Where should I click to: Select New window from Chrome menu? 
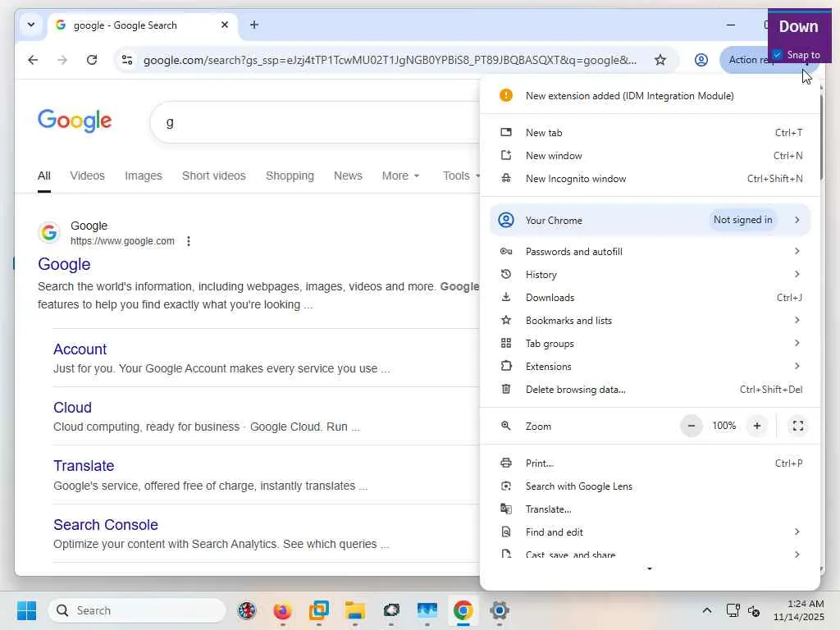[x=650, y=155]
